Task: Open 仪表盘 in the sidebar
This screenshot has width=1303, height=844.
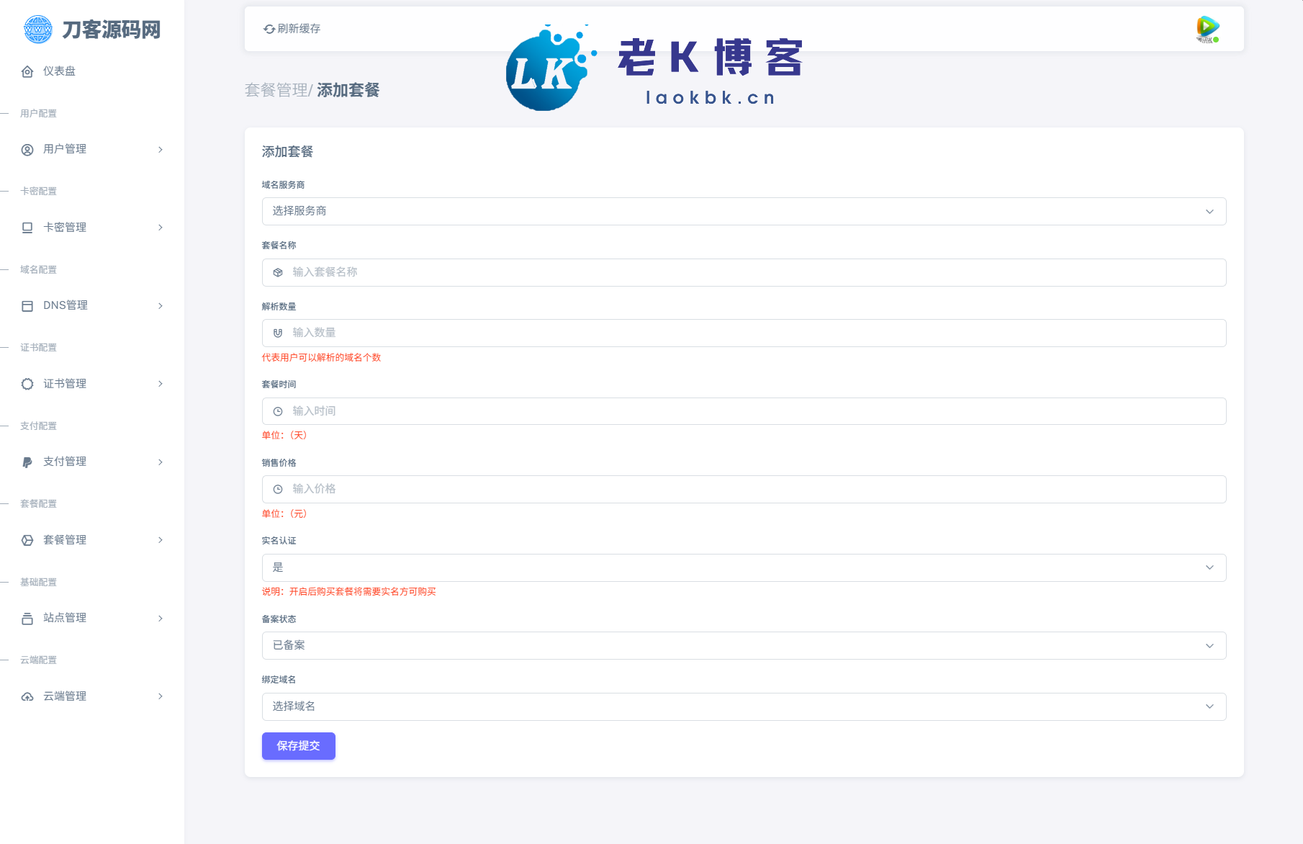Action: click(x=59, y=71)
